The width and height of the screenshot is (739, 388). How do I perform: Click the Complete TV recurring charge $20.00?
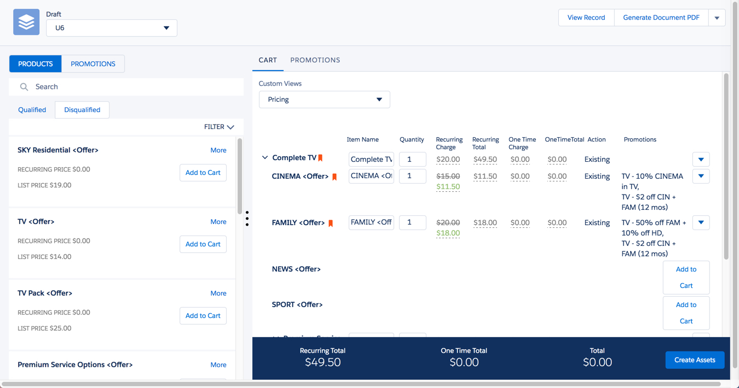(448, 160)
